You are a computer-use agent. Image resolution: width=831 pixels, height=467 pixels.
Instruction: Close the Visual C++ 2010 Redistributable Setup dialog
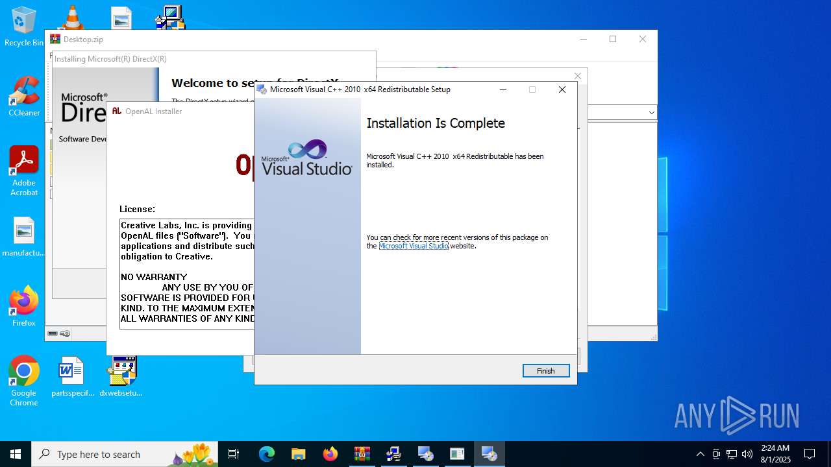click(562, 90)
